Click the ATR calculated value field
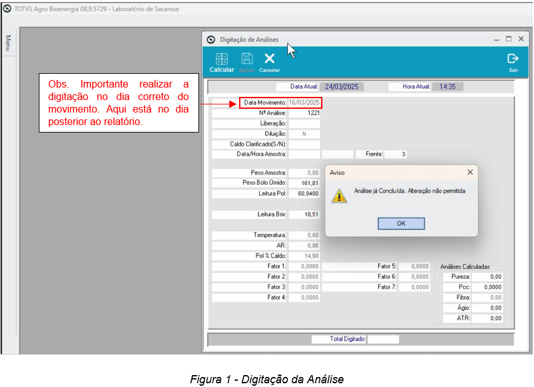This screenshot has height=387, width=534. click(487, 318)
